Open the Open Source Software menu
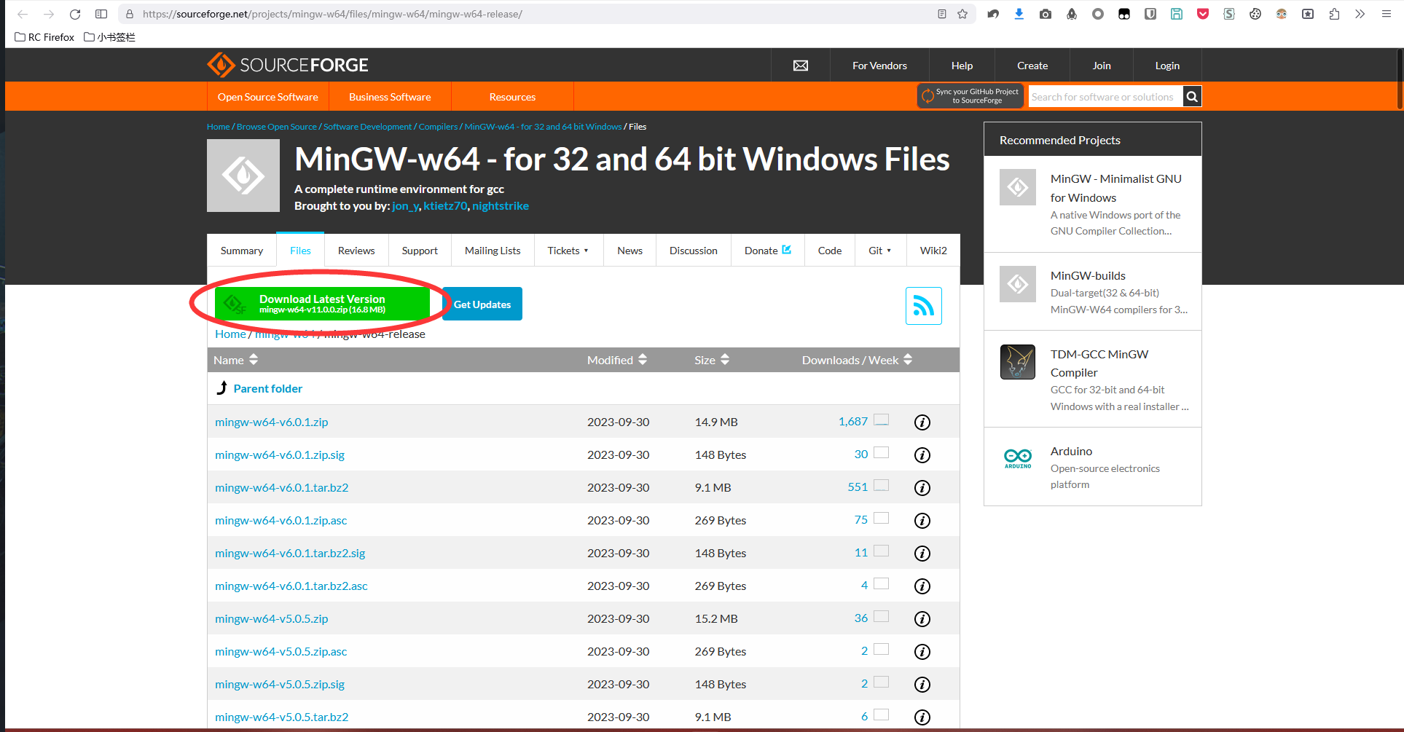 coord(268,97)
